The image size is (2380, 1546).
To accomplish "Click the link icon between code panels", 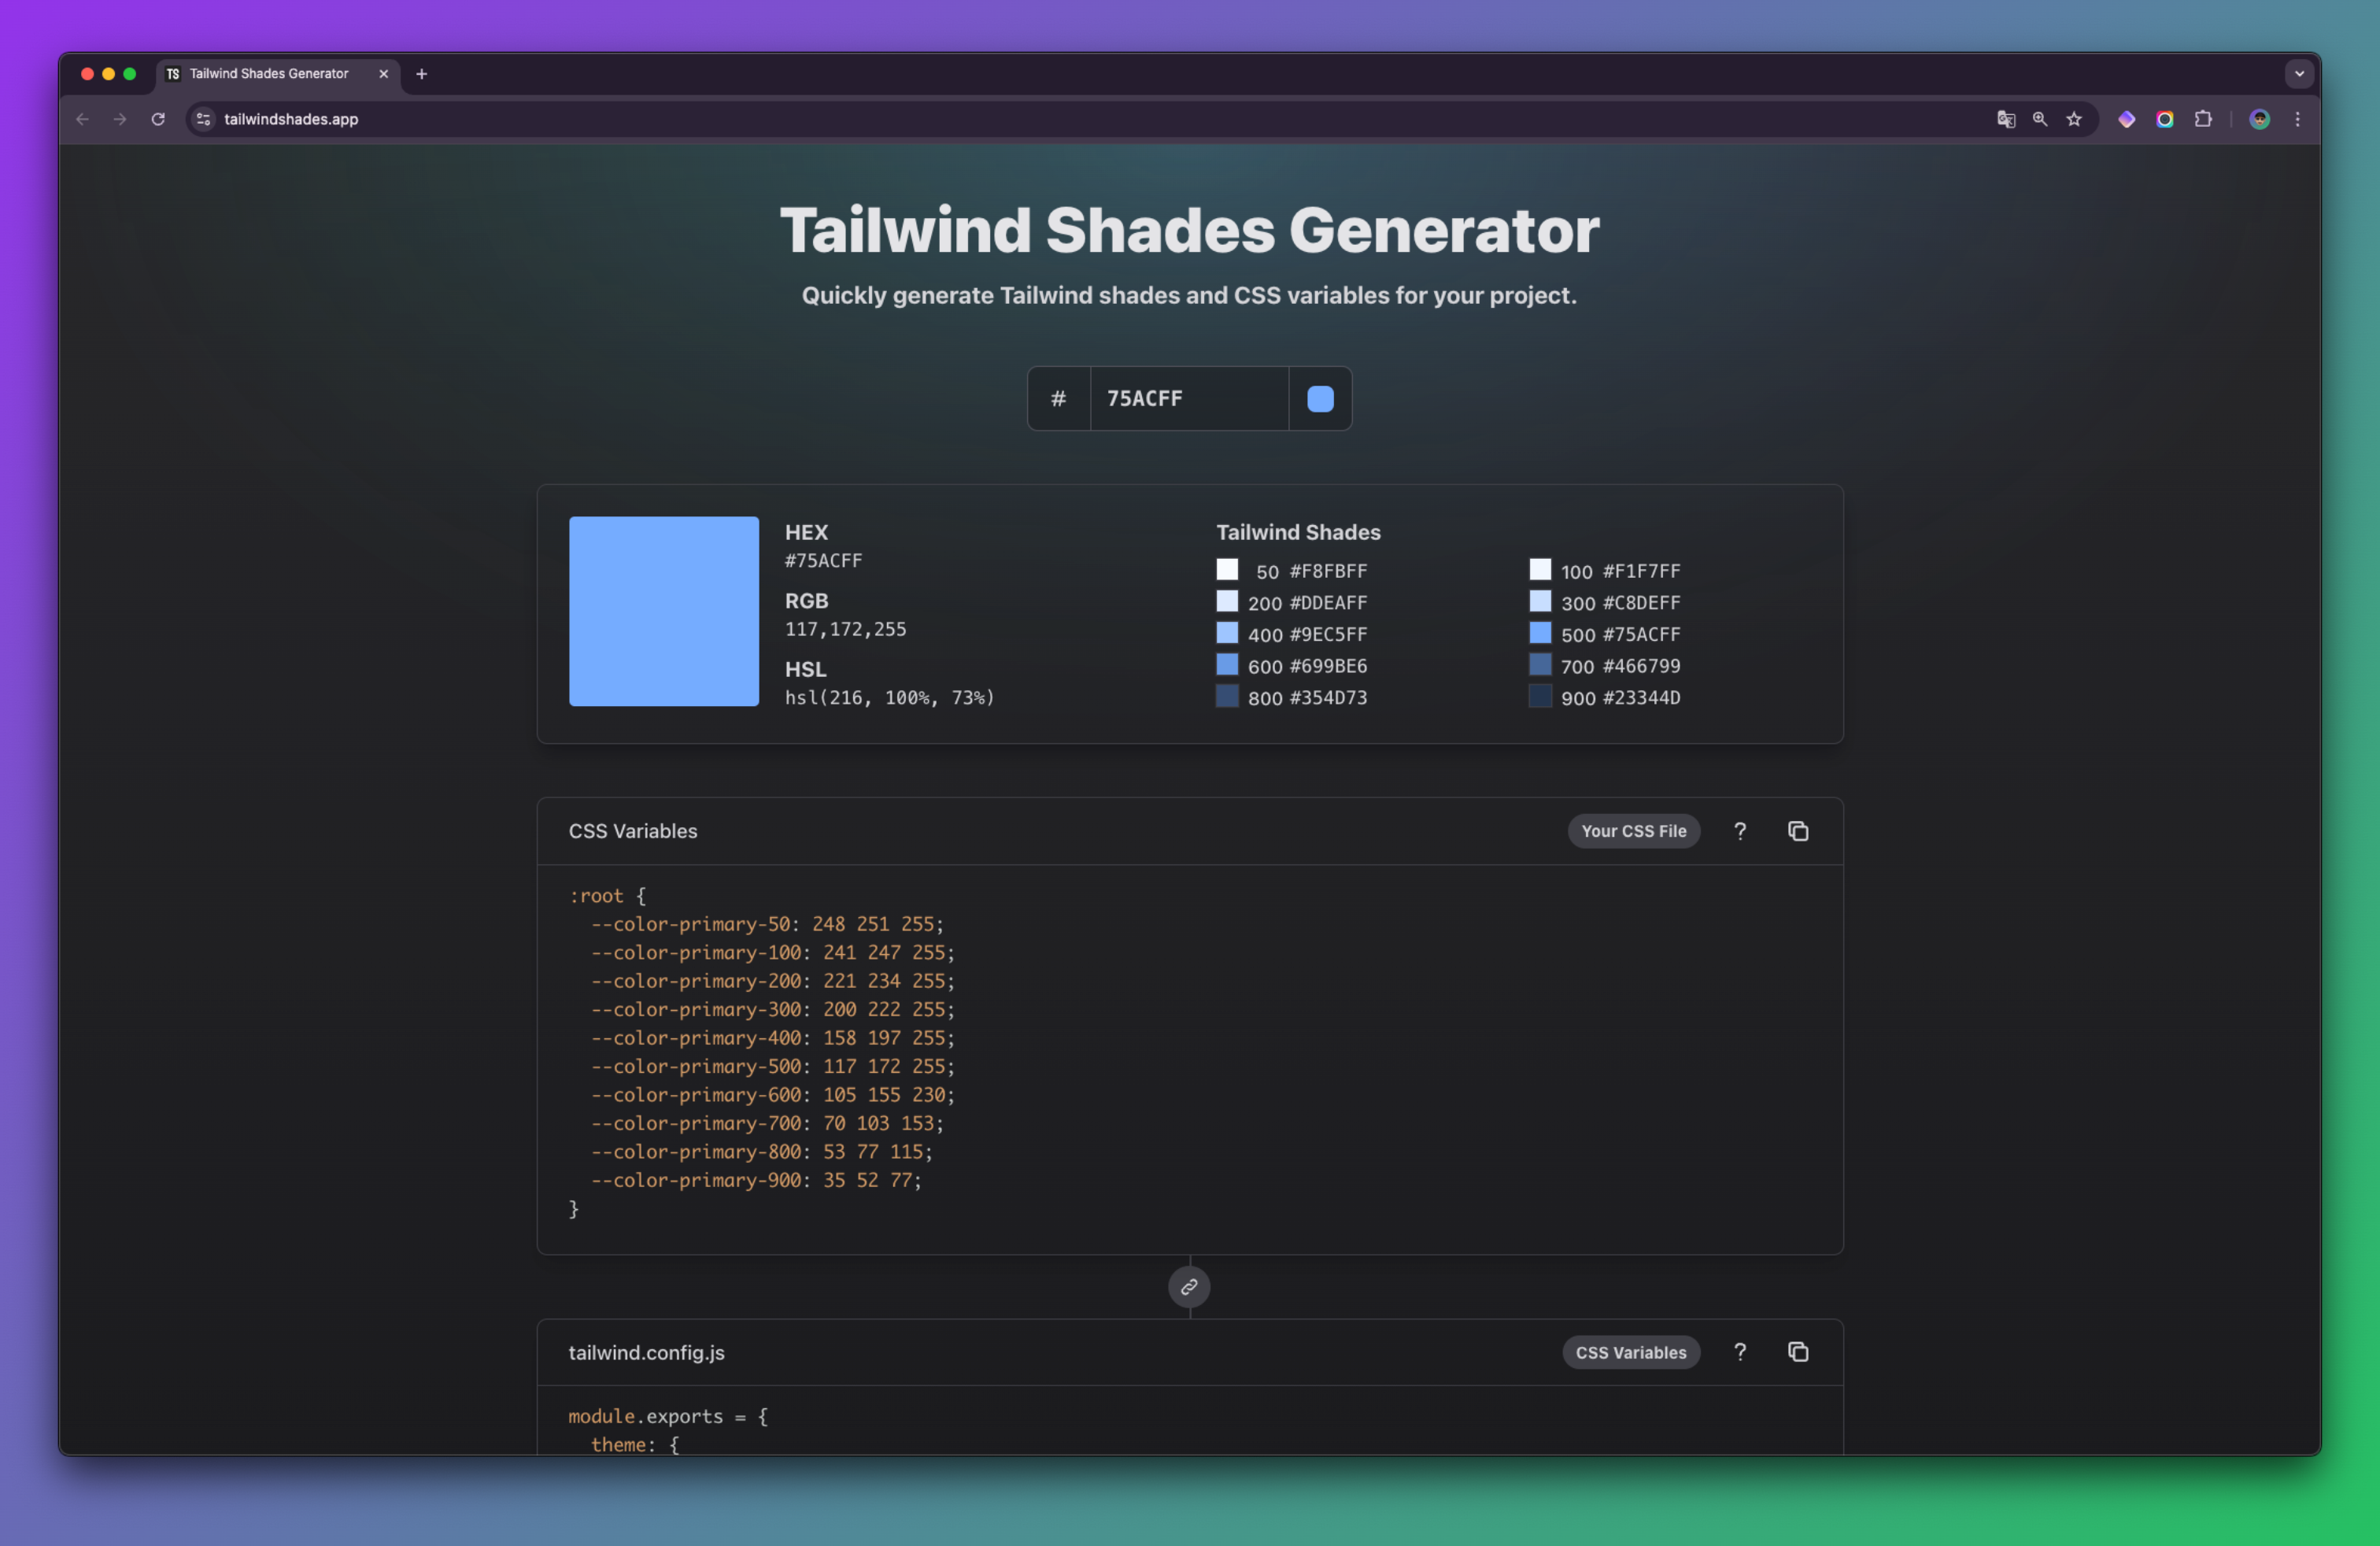I will click(x=1189, y=1287).
